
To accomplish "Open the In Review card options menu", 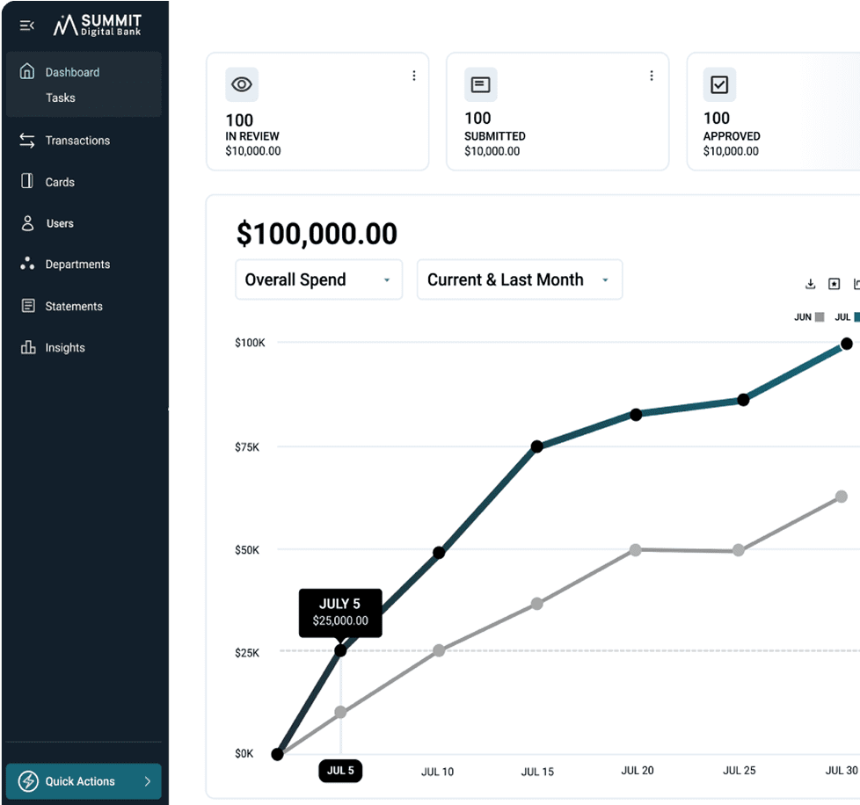I will click(x=414, y=76).
